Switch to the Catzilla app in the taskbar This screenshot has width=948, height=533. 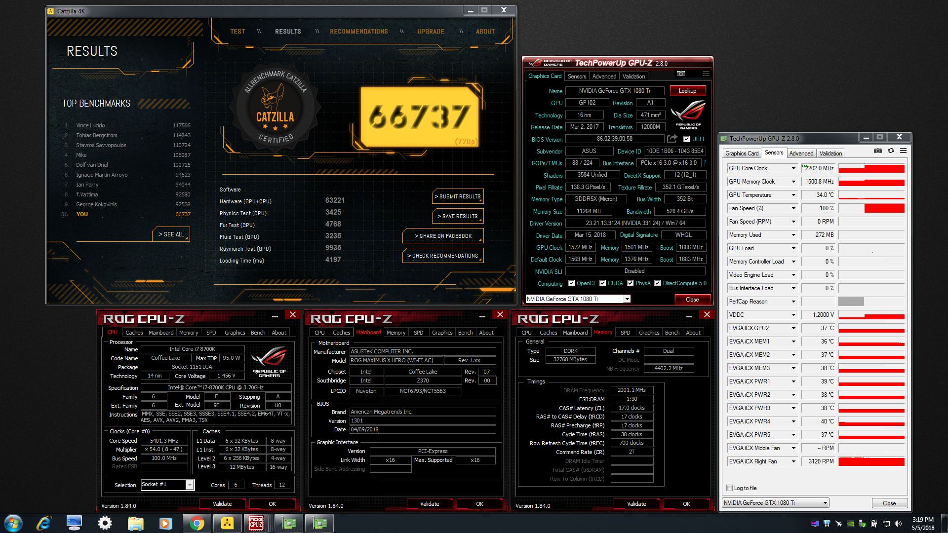click(x=227, y=523)
